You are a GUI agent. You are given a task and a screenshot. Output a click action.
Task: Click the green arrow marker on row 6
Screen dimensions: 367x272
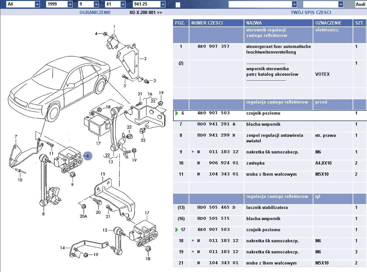(x=177, y=113)
